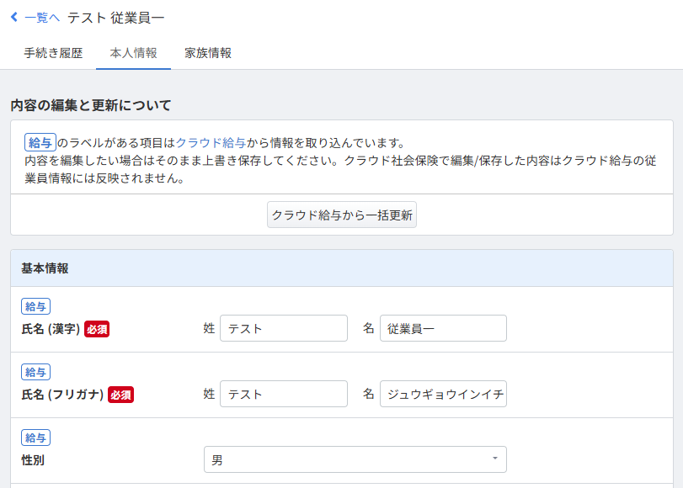Click the 性別 dropdown arrow

click(495, 459)
